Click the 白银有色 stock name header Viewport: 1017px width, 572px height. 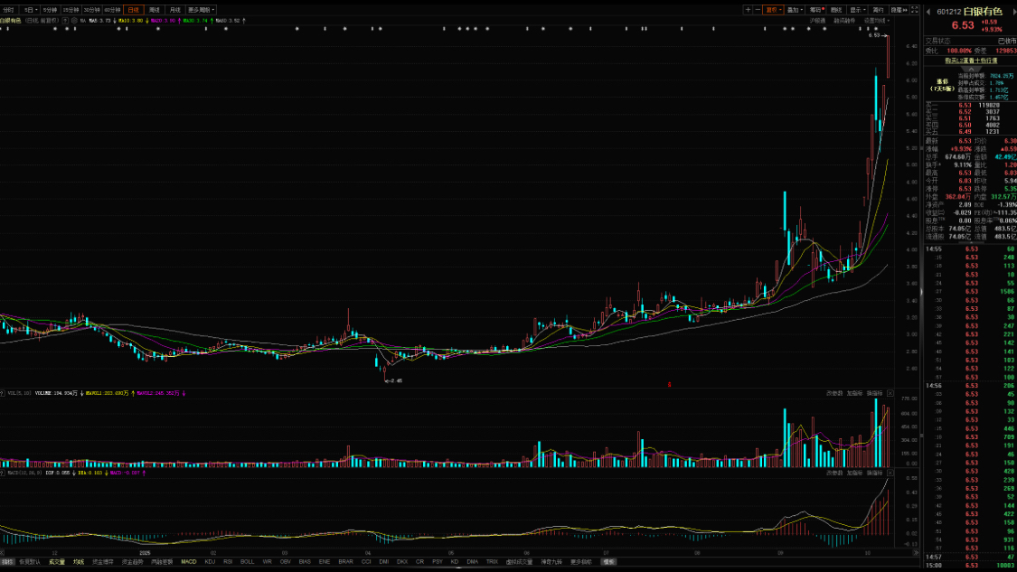[983, 12]
